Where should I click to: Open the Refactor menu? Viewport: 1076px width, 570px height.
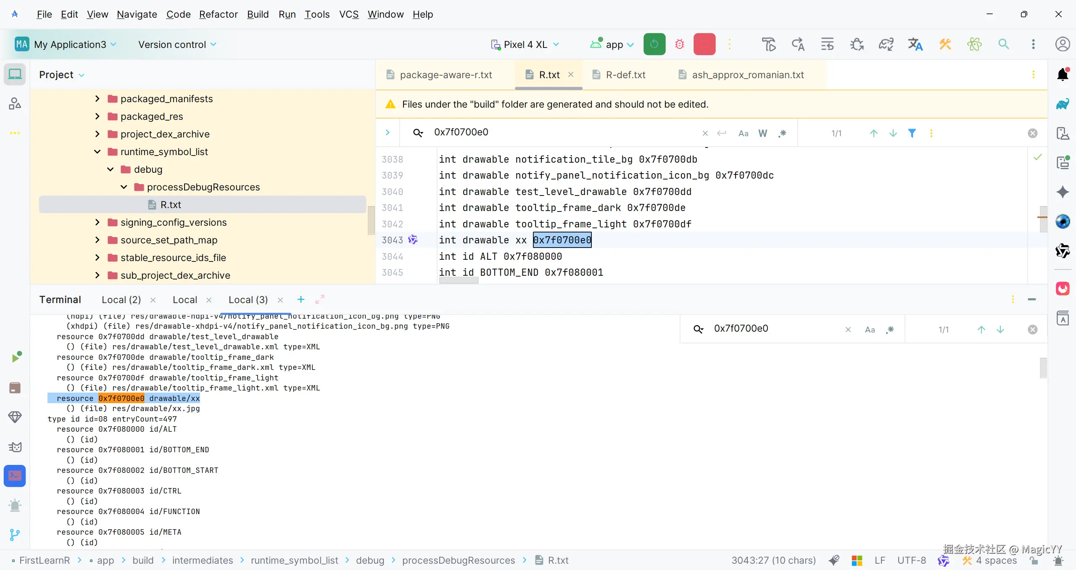click(218, 14)
